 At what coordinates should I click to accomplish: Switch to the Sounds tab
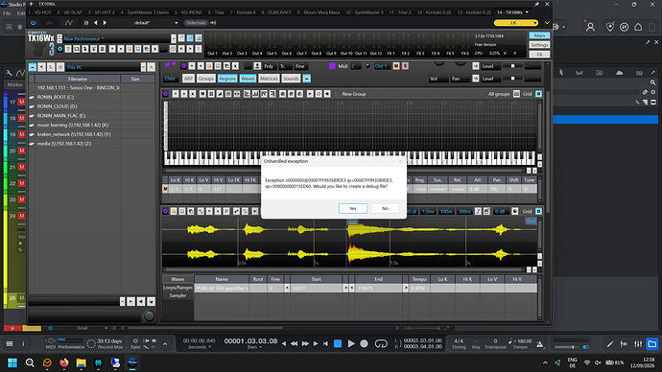(x=291, y=79)
